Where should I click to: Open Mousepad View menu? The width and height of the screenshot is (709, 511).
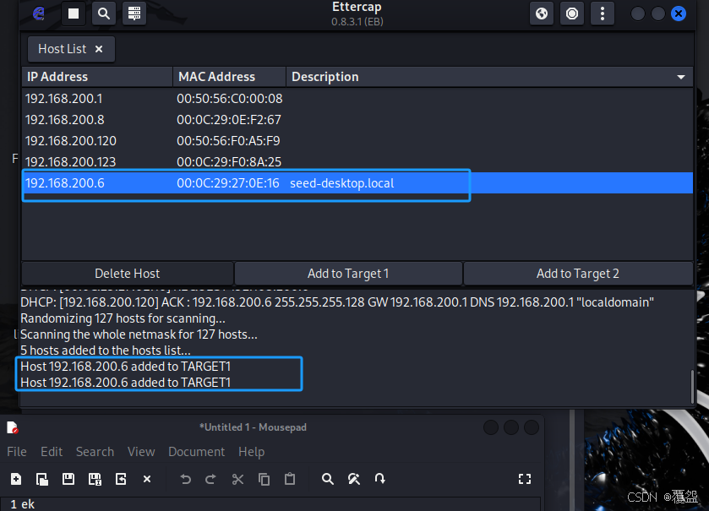[141, 452]
